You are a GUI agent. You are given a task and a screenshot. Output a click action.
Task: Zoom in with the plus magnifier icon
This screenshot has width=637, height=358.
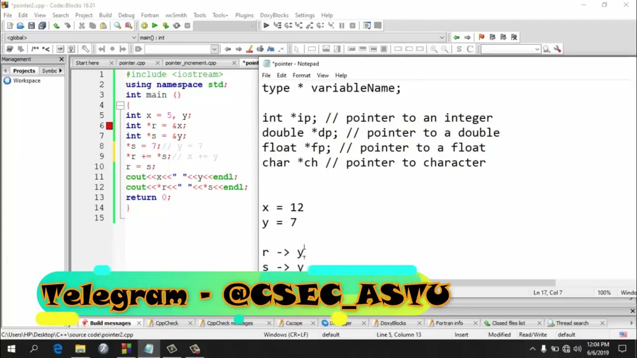434,49
